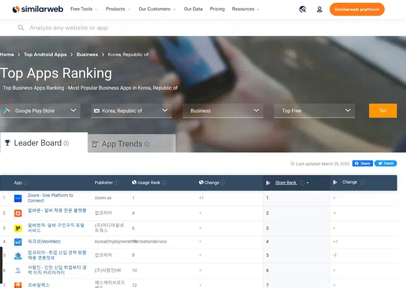Click the Korea, Republic of breadcrumb text
The width and height of the screenshot is (406, 288).
coord(128,54)
